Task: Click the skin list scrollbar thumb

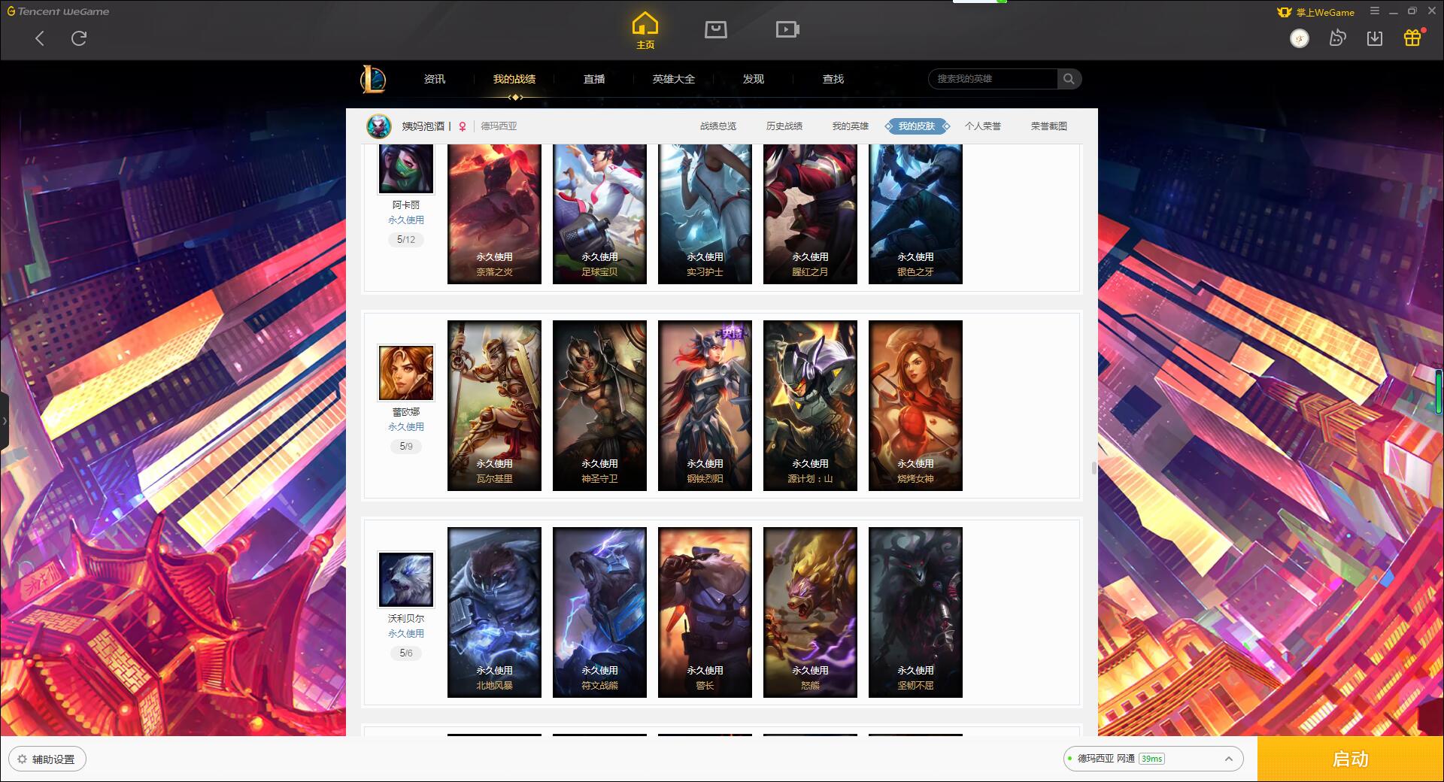Action: (1094, 468)
